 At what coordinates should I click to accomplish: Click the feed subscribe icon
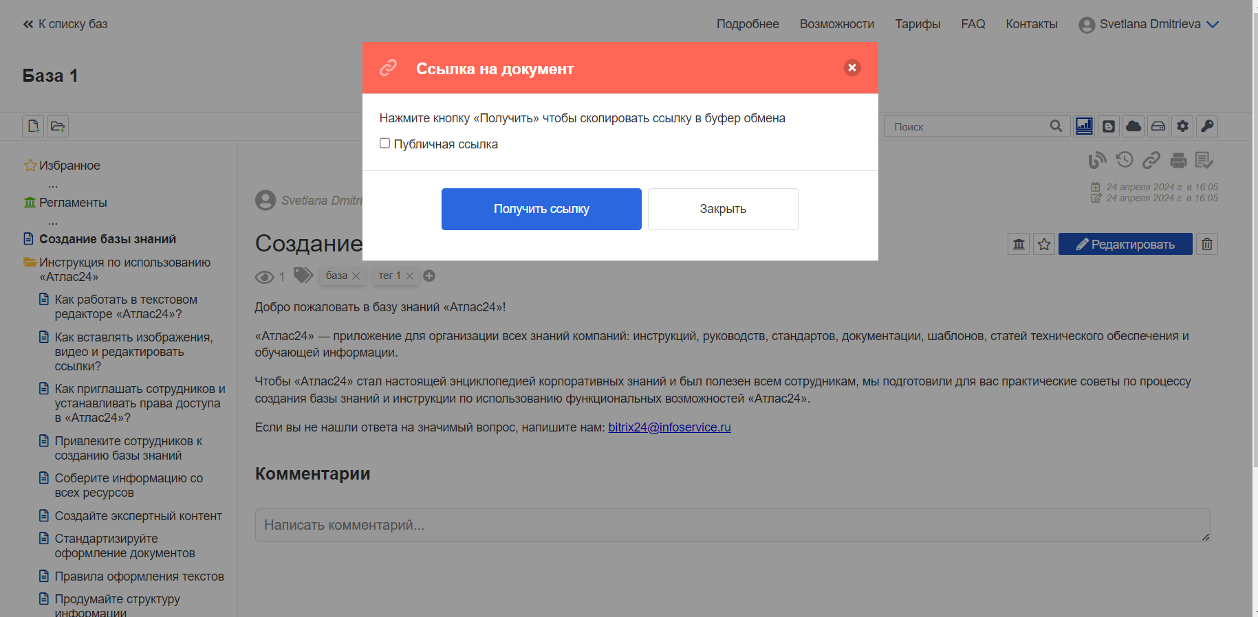tap(1097, 160)
